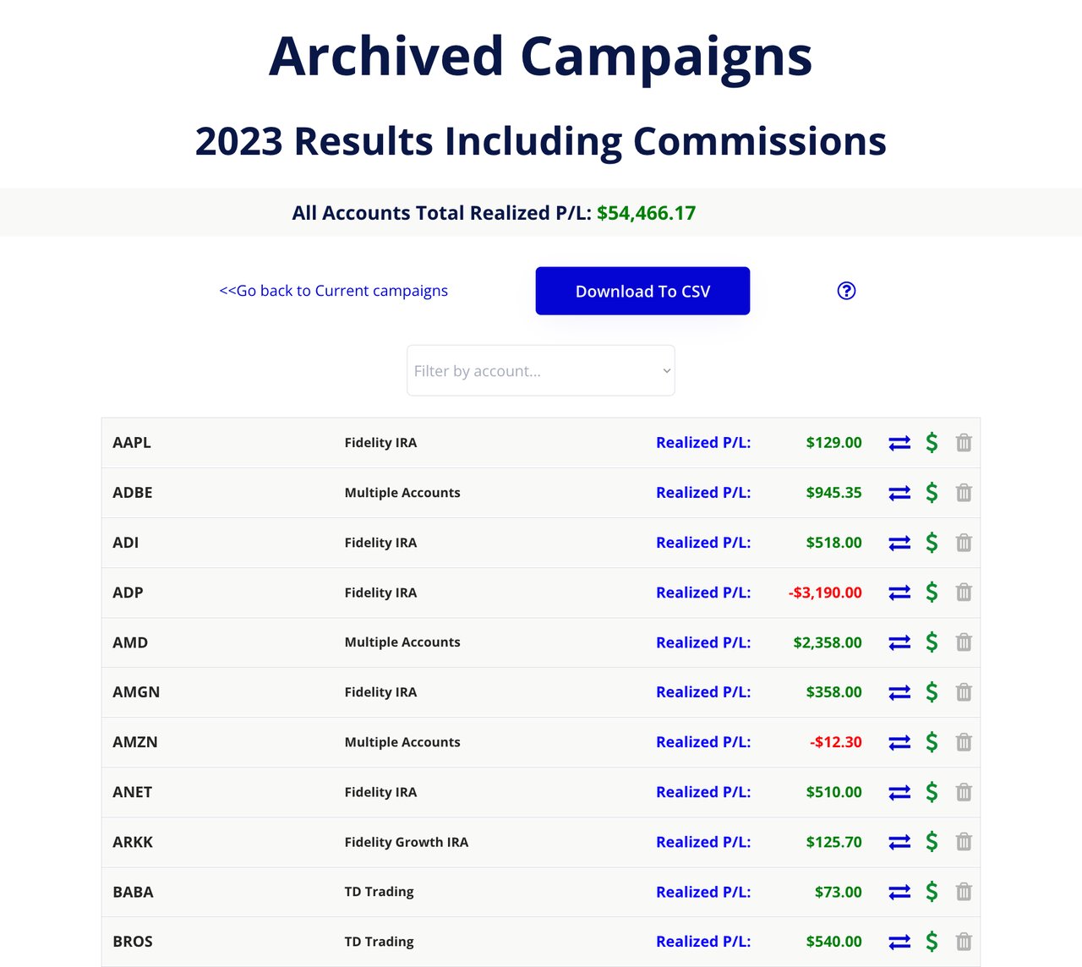Screen dimensions: 1082x967
Task: Delete the ADI campaign with trash icon
Action: [x=964, y=543]
